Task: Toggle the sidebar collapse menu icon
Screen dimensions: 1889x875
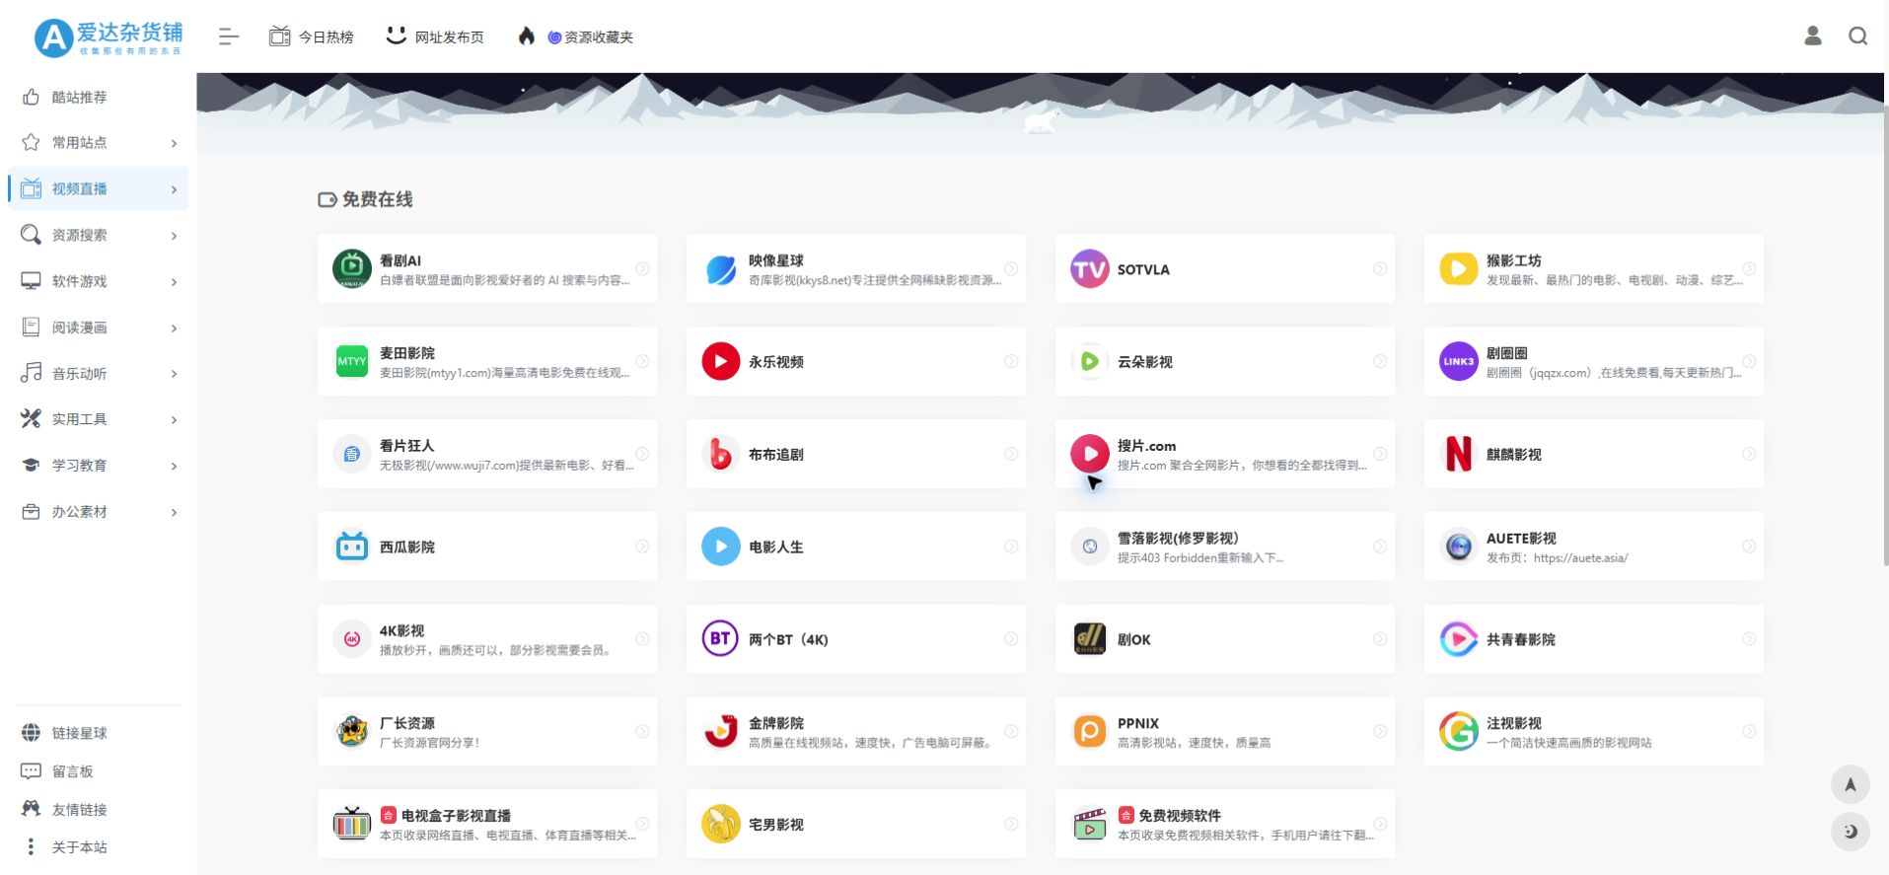Action: point(228,36)
